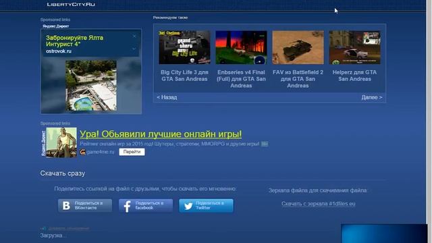The height and width of the screenshot is (243, 432).
Task: Click the Рекомендуем также heading
Action: (x=170, y=18)
